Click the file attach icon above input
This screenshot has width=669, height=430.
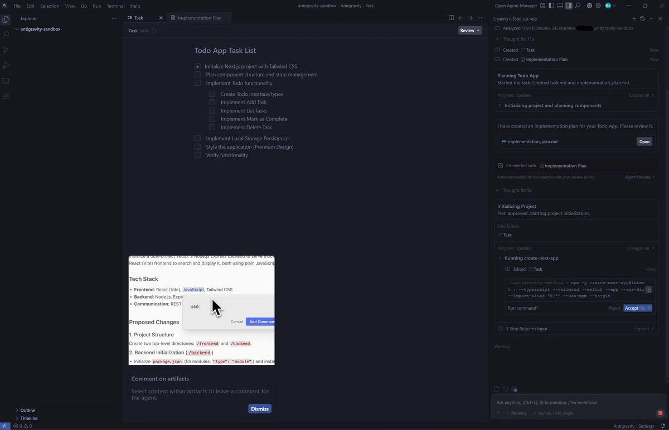click(x=497, y=389)
